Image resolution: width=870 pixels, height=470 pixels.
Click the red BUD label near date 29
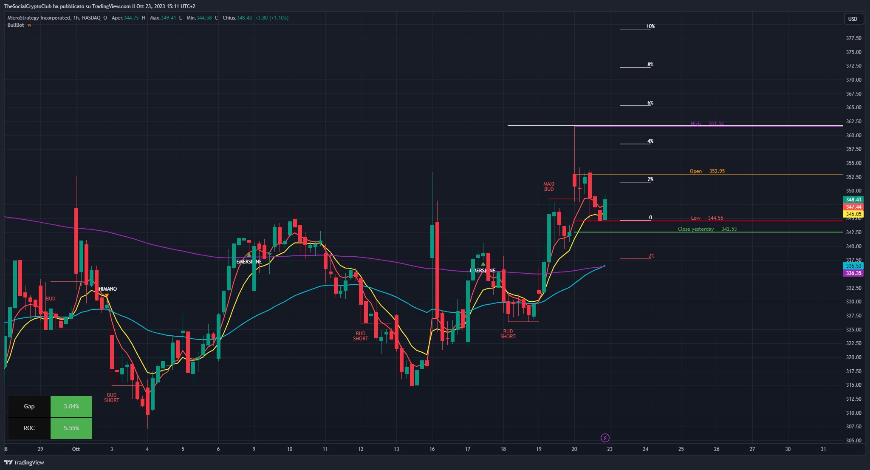click(x=51, y=299)
